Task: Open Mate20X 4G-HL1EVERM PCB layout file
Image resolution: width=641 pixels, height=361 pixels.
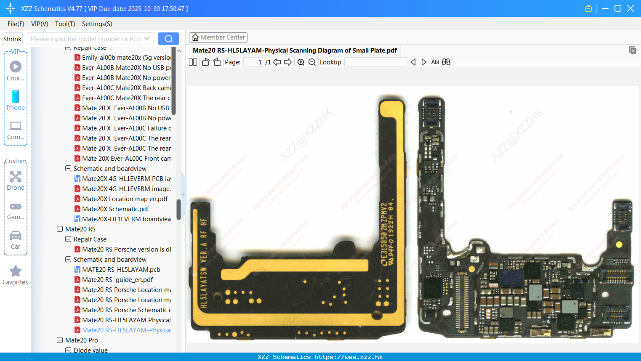Action: coord(126,178)
